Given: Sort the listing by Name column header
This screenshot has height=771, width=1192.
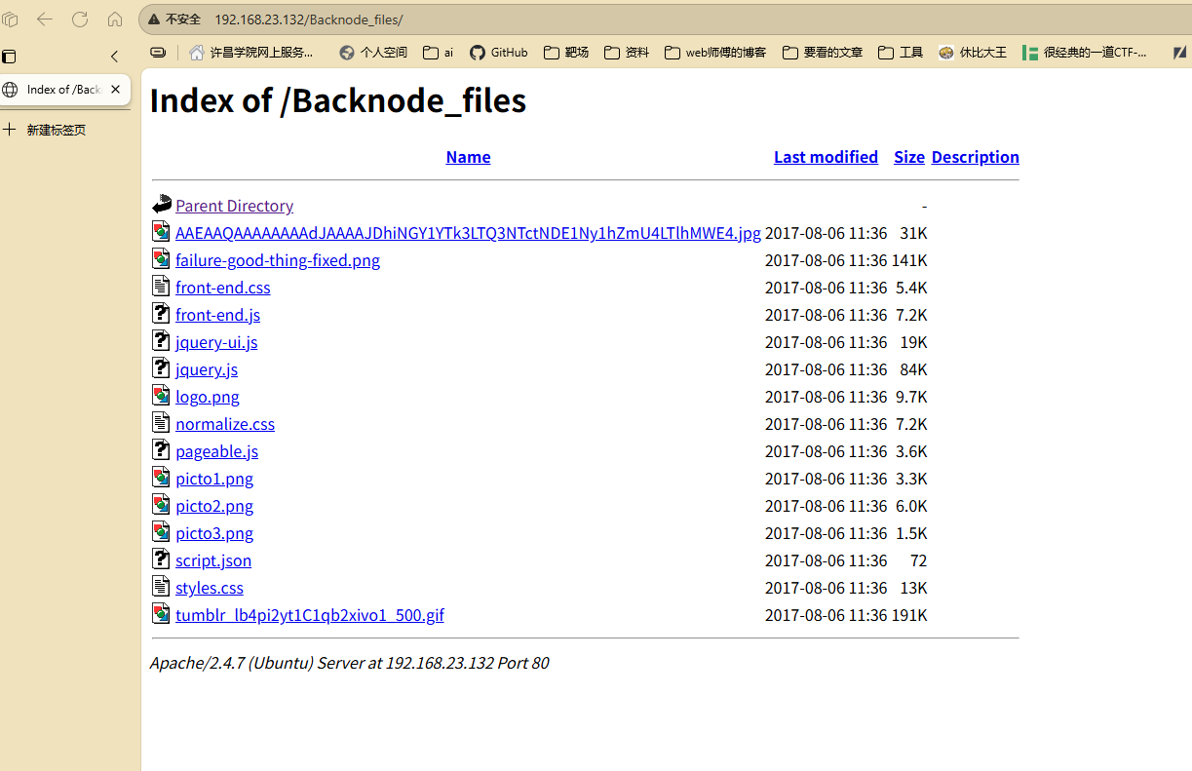Looking at the screenshot, I should (x=468, y=157).
